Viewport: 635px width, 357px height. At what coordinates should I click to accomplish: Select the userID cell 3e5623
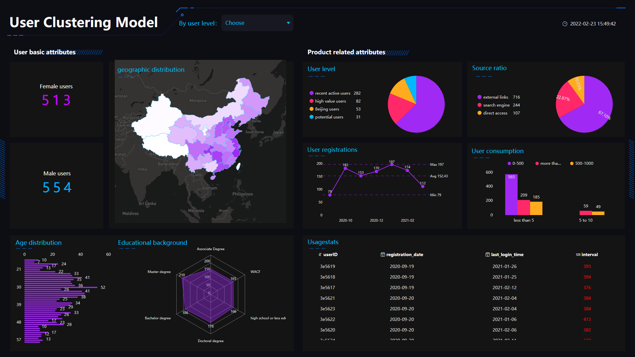pyautogui.click(x=327, y=309)
